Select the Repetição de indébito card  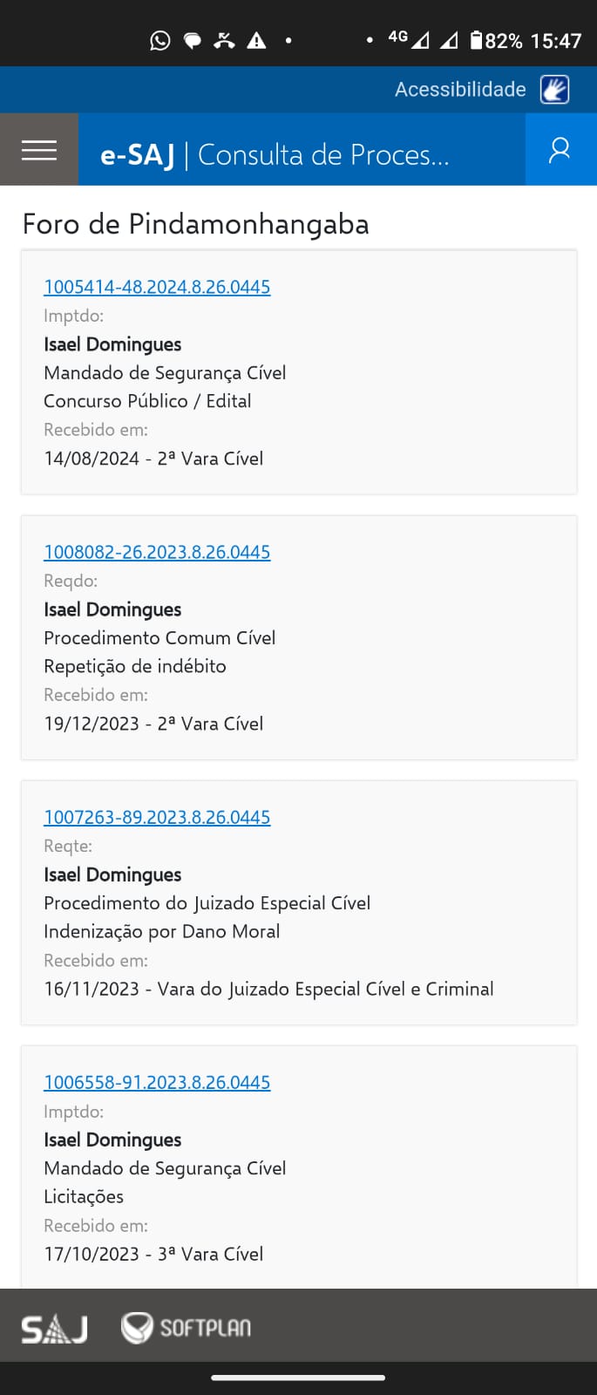(299, 637)
